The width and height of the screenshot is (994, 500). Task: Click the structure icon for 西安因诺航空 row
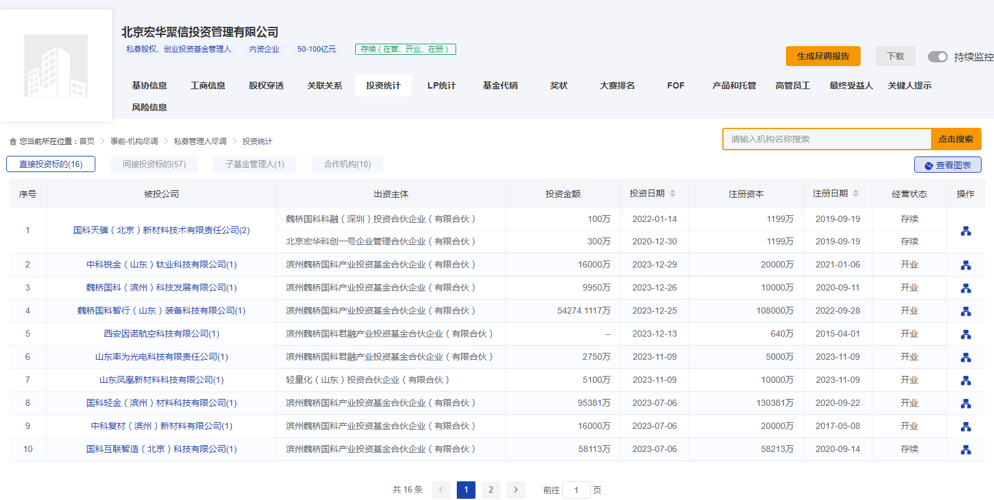click(965, 334)
